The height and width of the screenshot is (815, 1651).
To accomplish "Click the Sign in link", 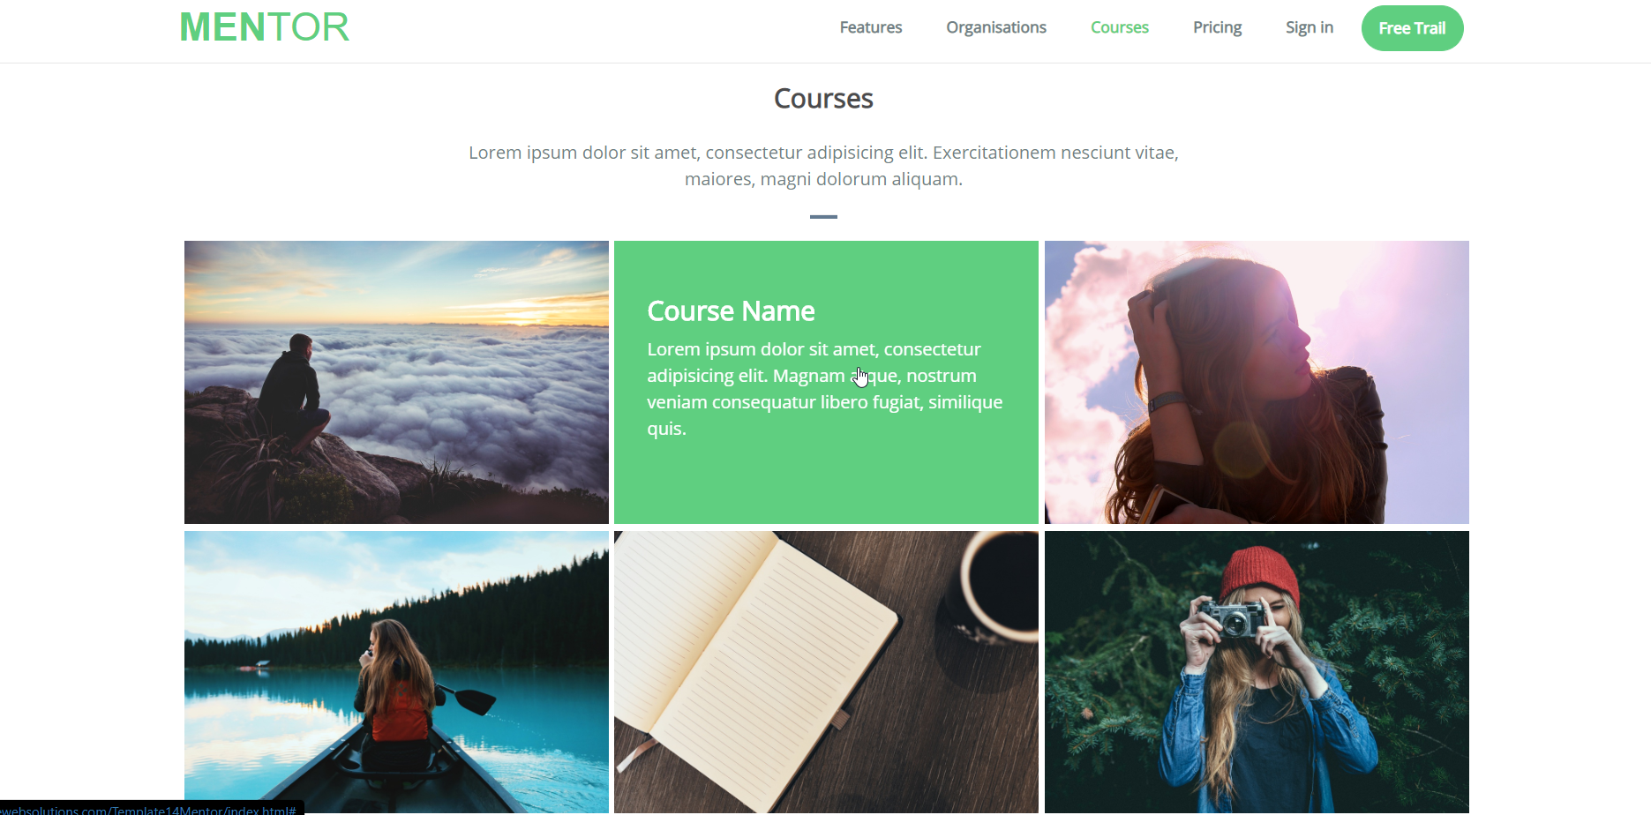I will (1309, 27).
